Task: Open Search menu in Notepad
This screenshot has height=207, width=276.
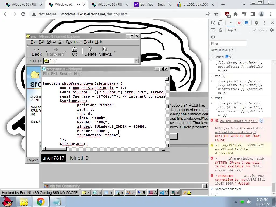Action: pos(65,74)
